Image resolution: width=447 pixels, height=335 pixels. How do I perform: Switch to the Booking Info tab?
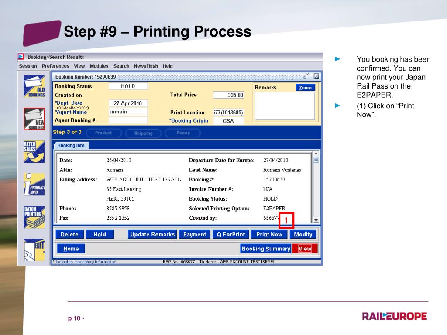tap(71, 145)
